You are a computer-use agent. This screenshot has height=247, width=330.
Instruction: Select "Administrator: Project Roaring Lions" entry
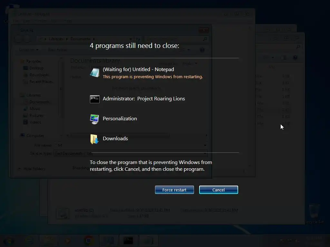pos(144,98)
